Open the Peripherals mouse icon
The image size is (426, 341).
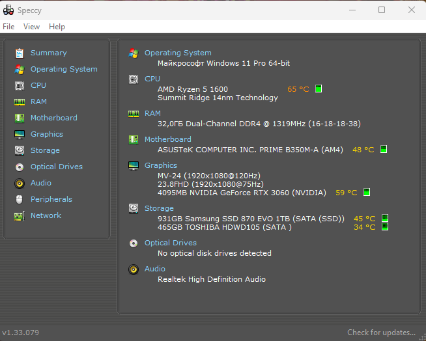coord(19,199)
